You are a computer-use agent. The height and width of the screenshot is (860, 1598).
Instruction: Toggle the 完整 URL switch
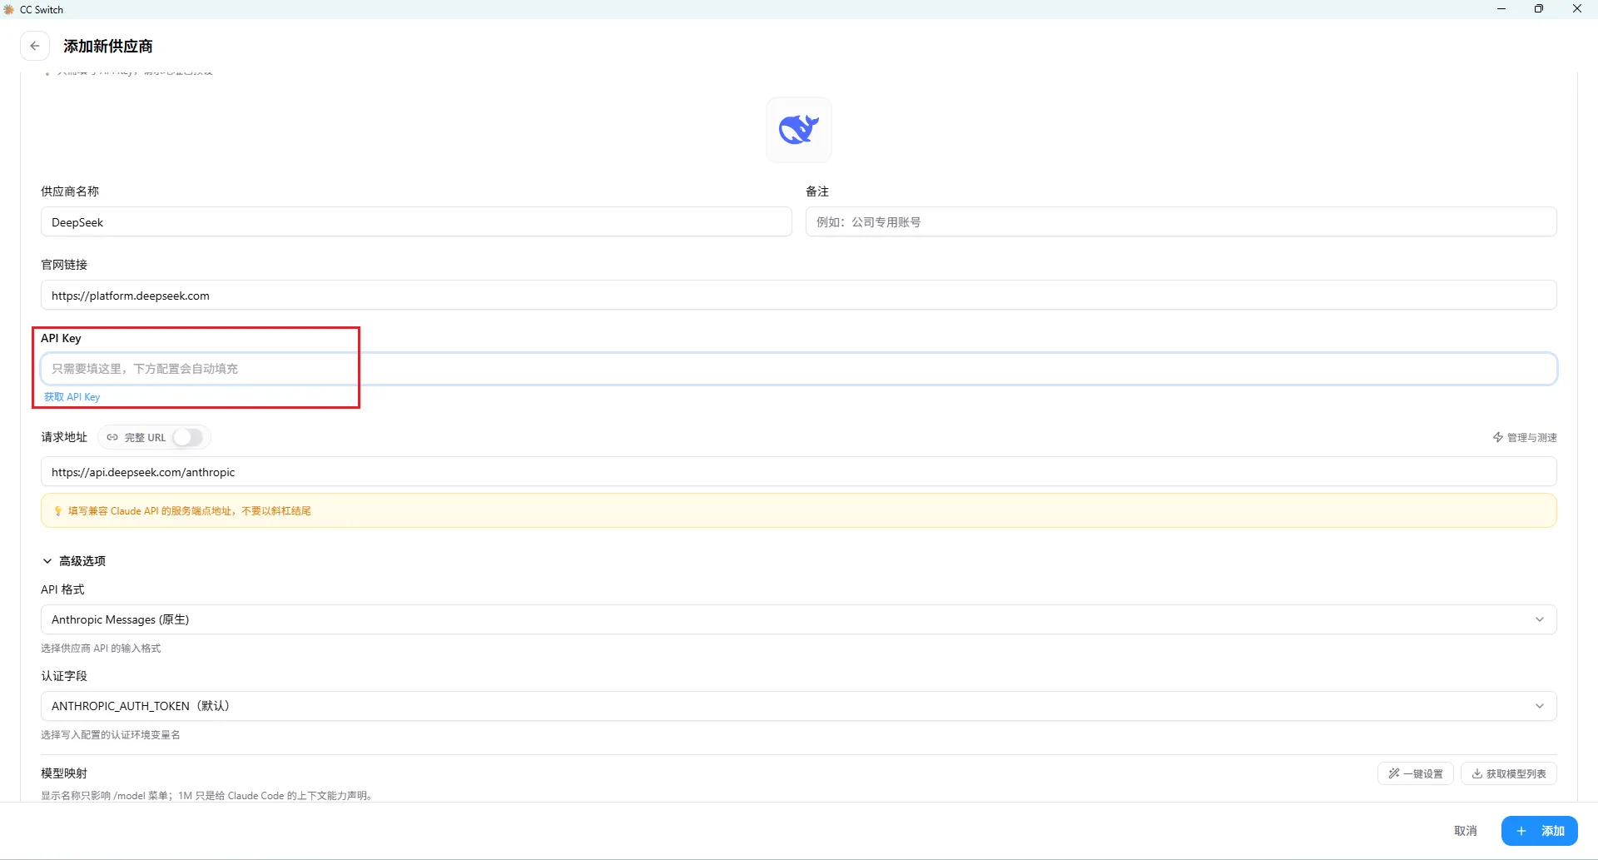pyautogui.click(x=188, y=437)
